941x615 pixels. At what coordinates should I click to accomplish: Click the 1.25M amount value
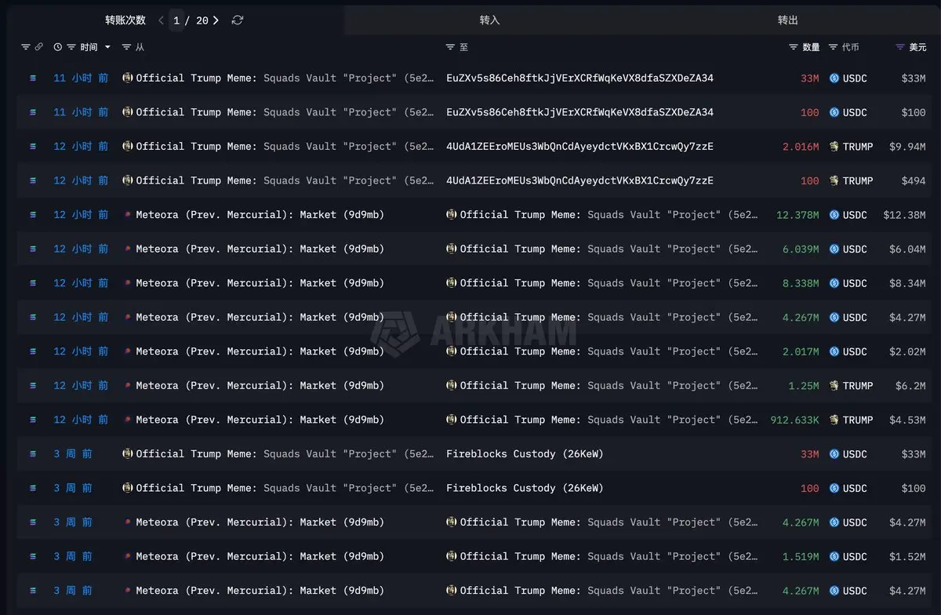pos(804,385)
